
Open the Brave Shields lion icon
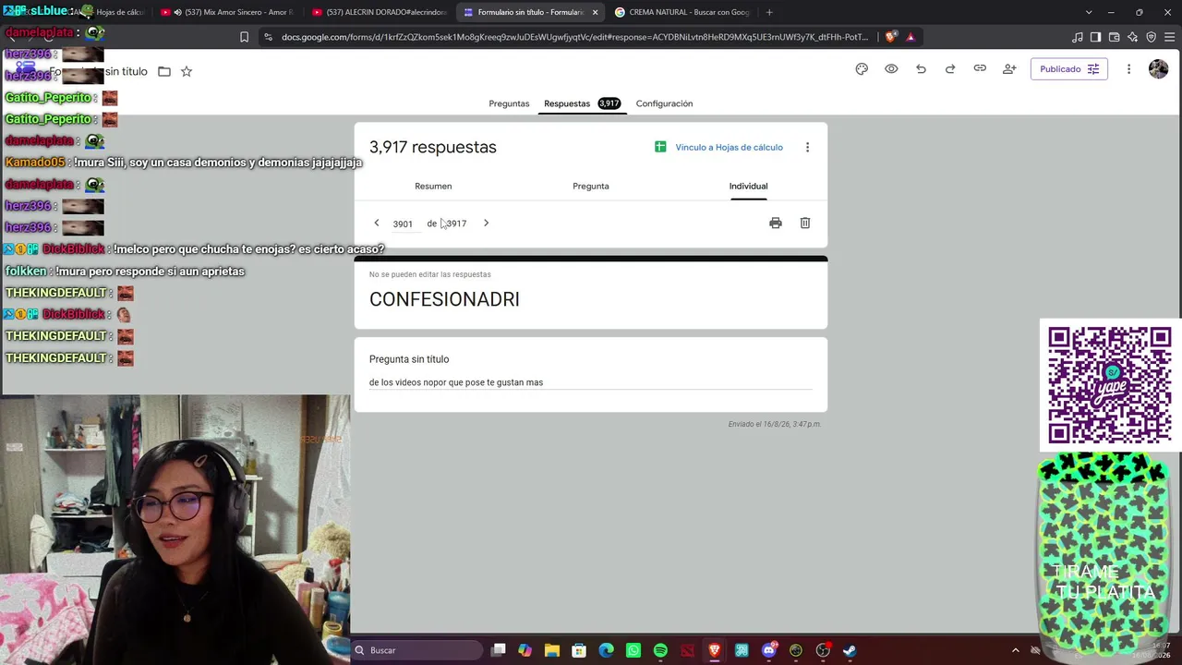(890, 37)
